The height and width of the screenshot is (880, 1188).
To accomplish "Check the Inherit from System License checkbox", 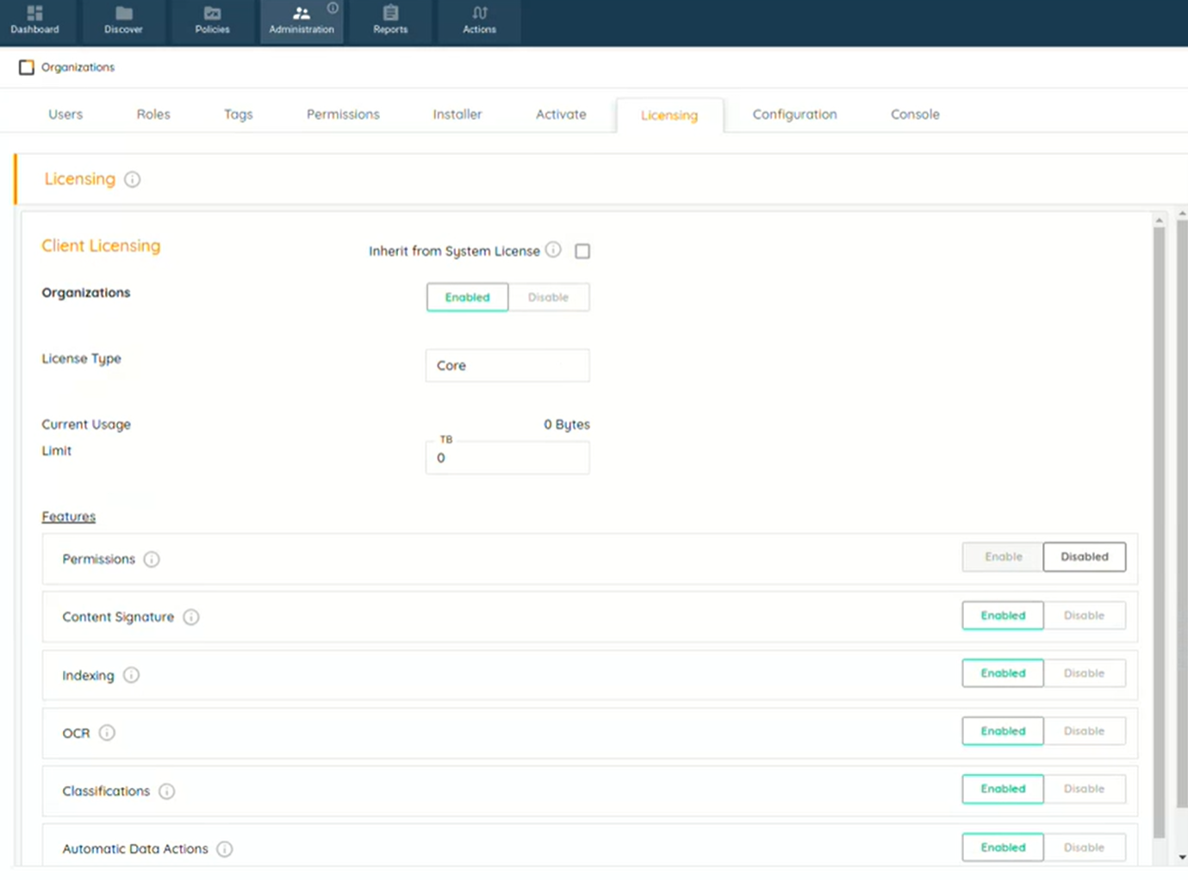I will coord(582,251).
